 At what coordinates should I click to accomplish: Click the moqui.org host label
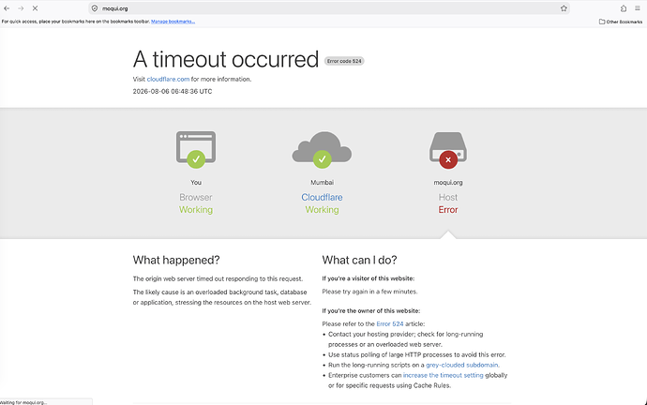pos(448,182)
